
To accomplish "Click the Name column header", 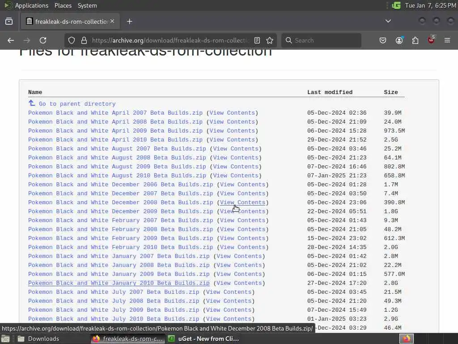I will pos(35,92).
